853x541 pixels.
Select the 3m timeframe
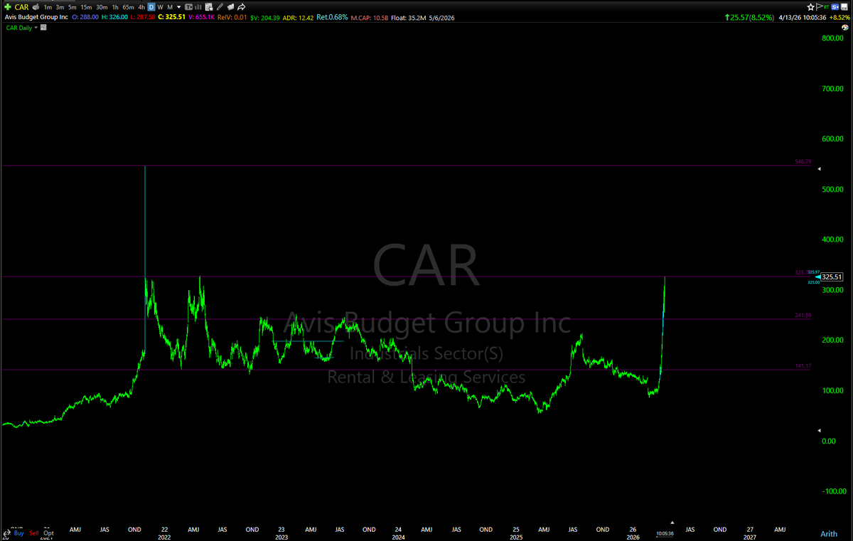60,7
